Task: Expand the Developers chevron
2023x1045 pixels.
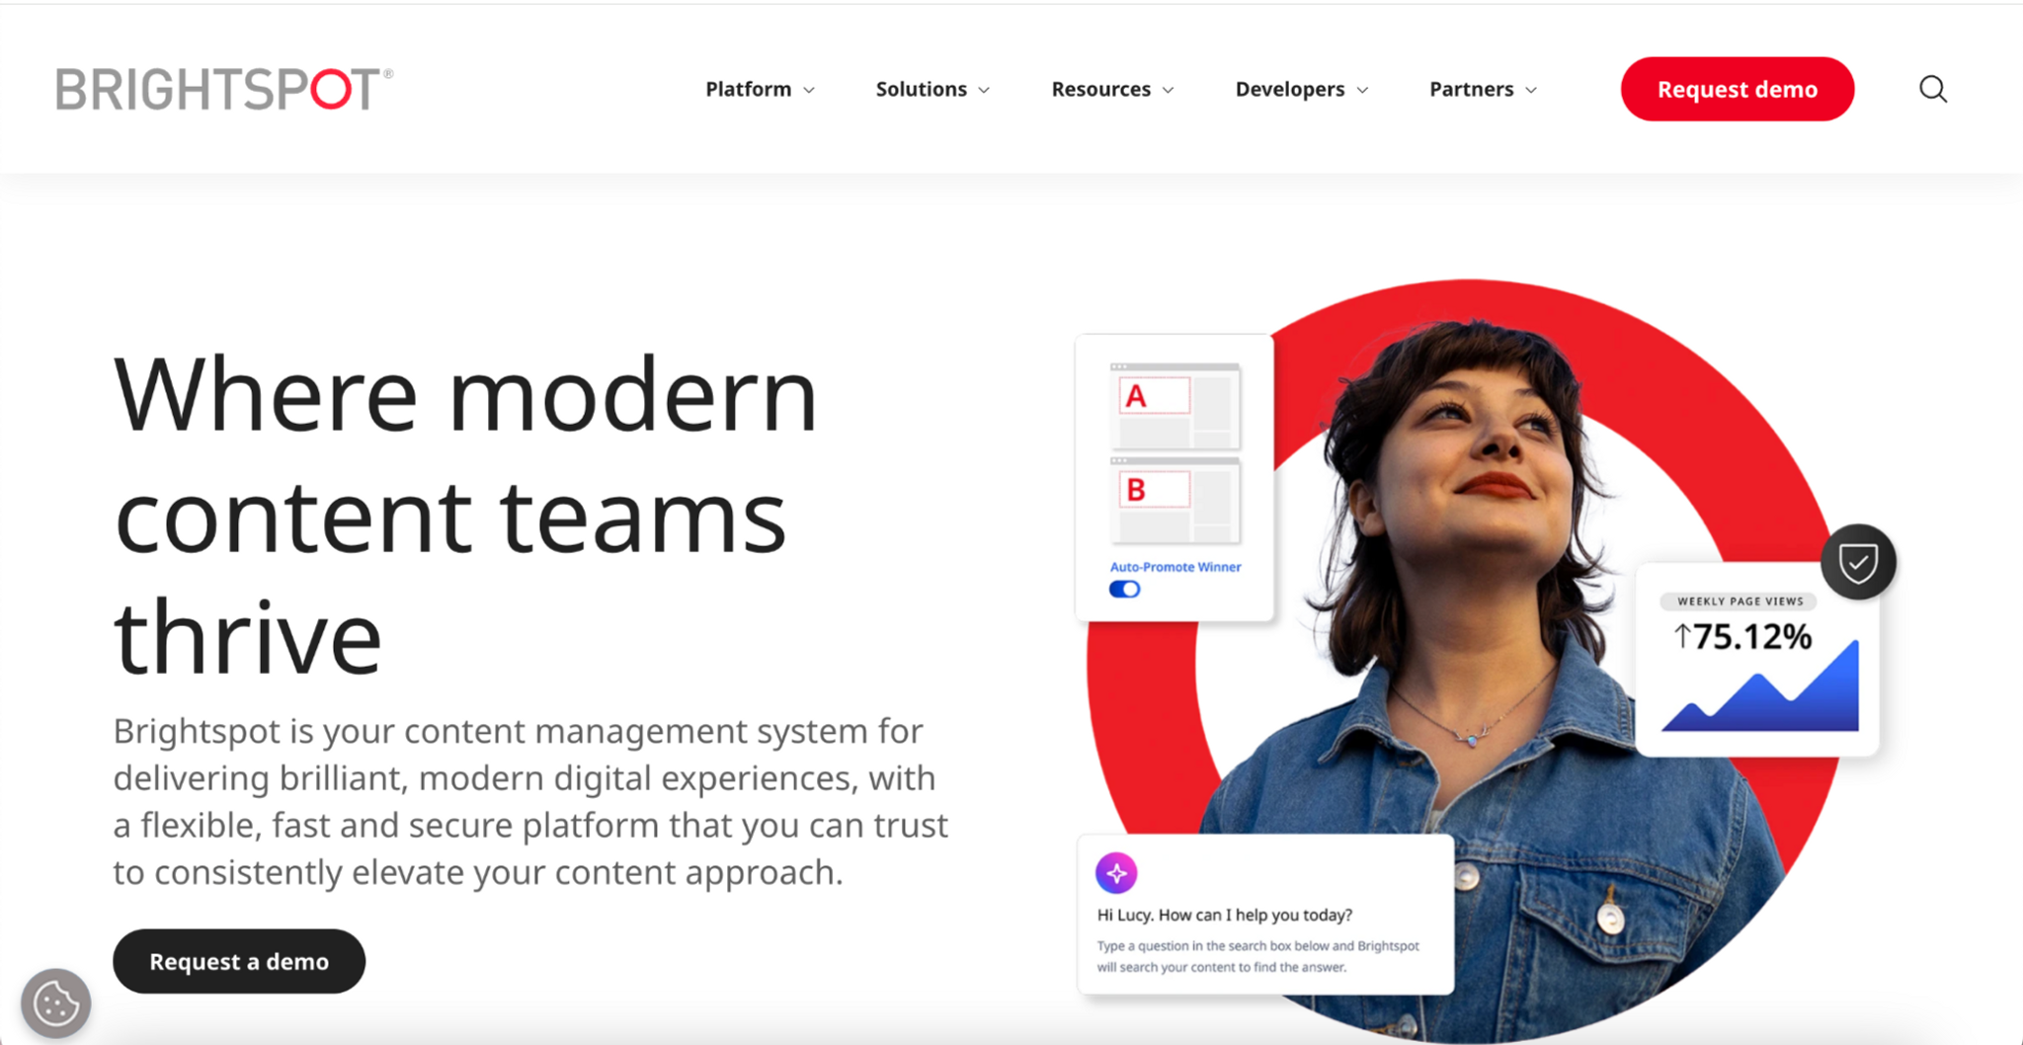Action: pyautogui.click(x=1362, y=90)
